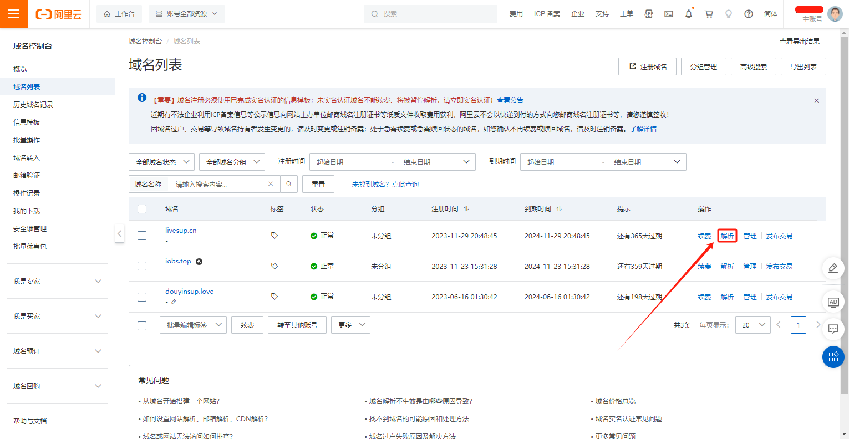Expand 我是买家 in the sidebar

pos(57,316)
